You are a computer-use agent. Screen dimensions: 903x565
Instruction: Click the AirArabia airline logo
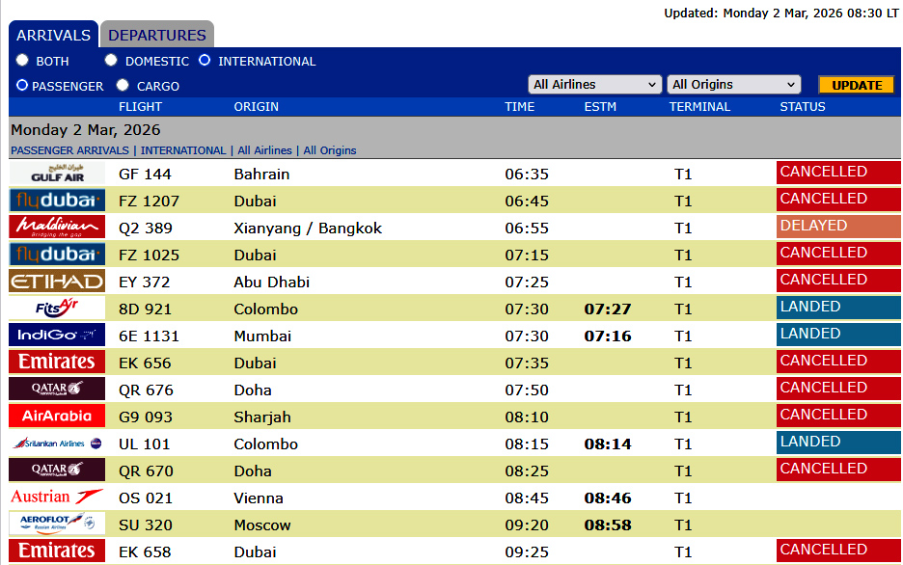pos(57,417)
